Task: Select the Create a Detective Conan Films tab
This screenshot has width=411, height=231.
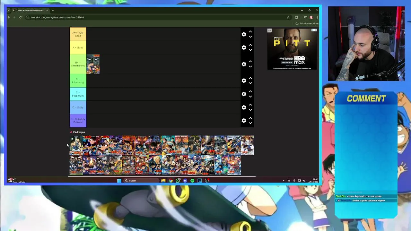Action: pos(30,10)
